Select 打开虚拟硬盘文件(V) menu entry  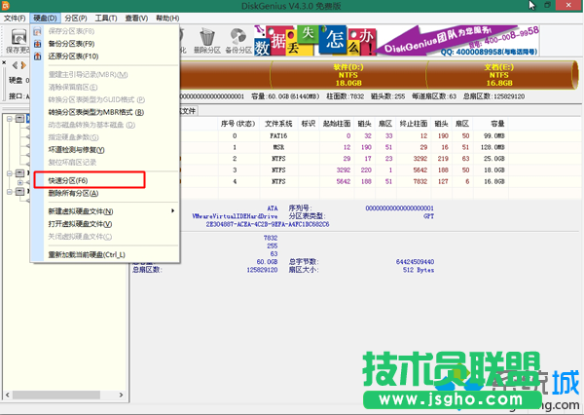(80, 224)
